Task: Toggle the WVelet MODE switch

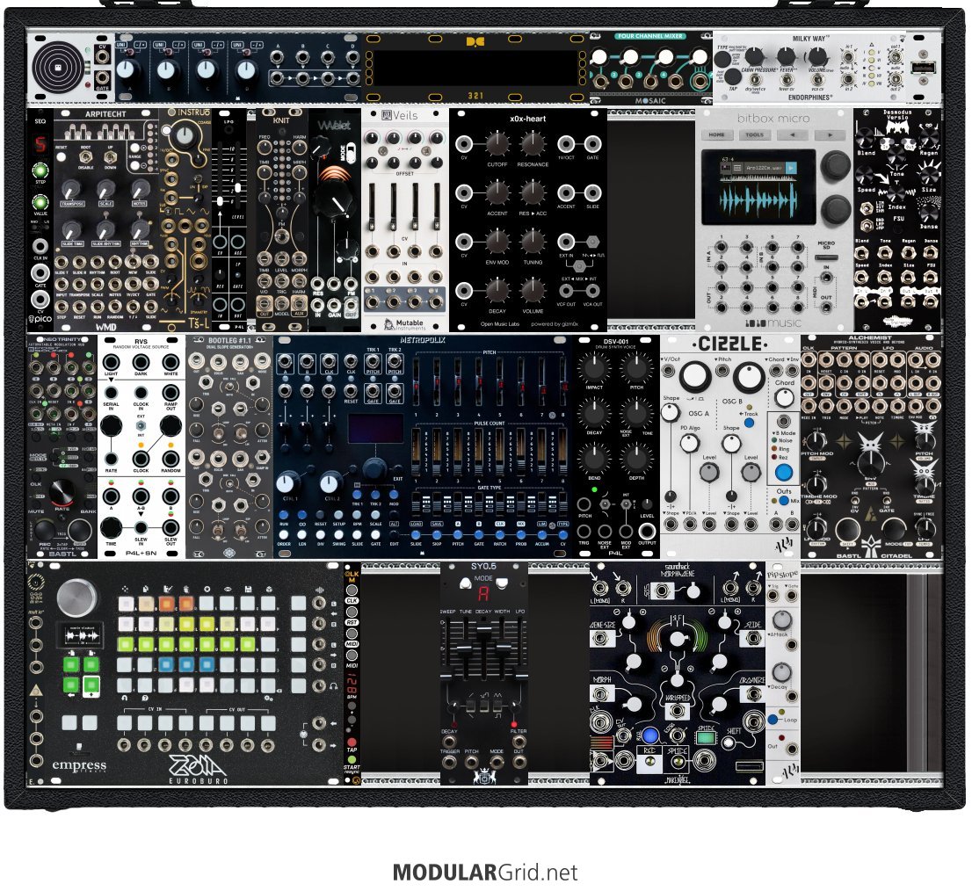Action: pyautogui.click(x=351, y=154)
